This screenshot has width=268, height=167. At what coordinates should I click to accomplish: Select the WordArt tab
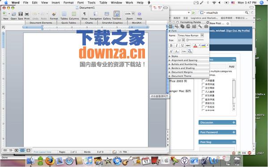tap(136, 23)
